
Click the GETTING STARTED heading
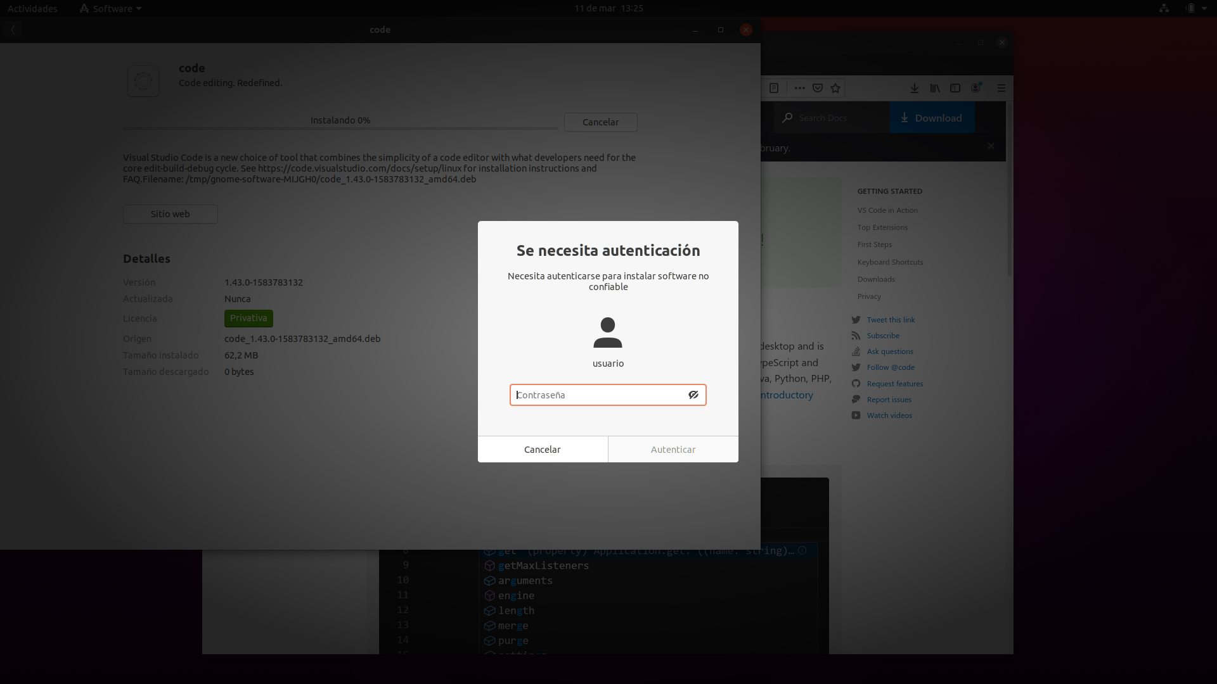(890, 191)
